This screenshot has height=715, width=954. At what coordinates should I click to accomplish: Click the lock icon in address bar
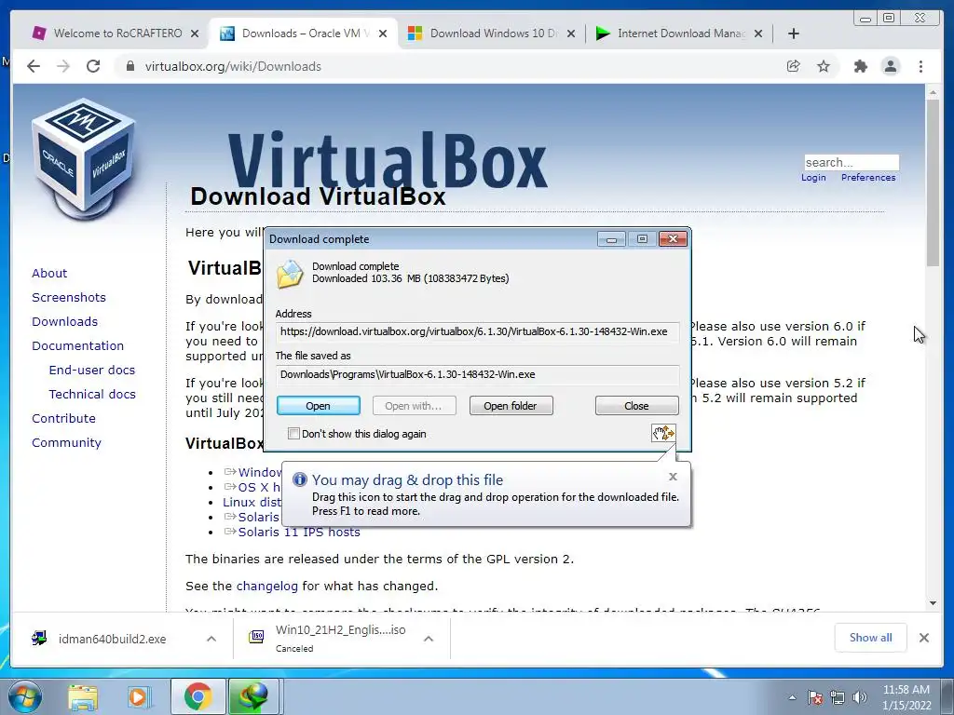[129, 66]
